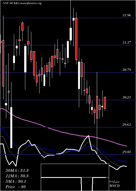136x191 pixels.
Task: Click the 31.96 price level label
Action: pyautogui.click(x=127, y=15)
